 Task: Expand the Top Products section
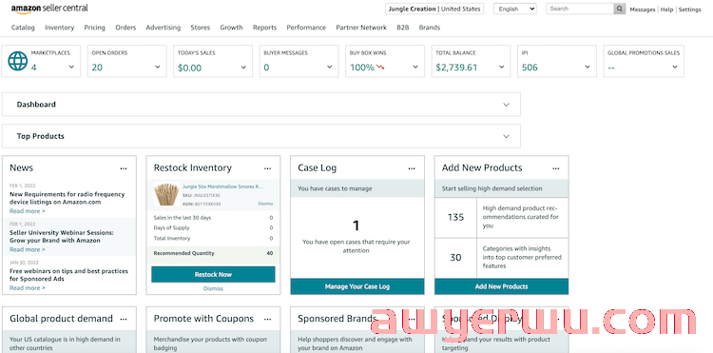(261, 136)
